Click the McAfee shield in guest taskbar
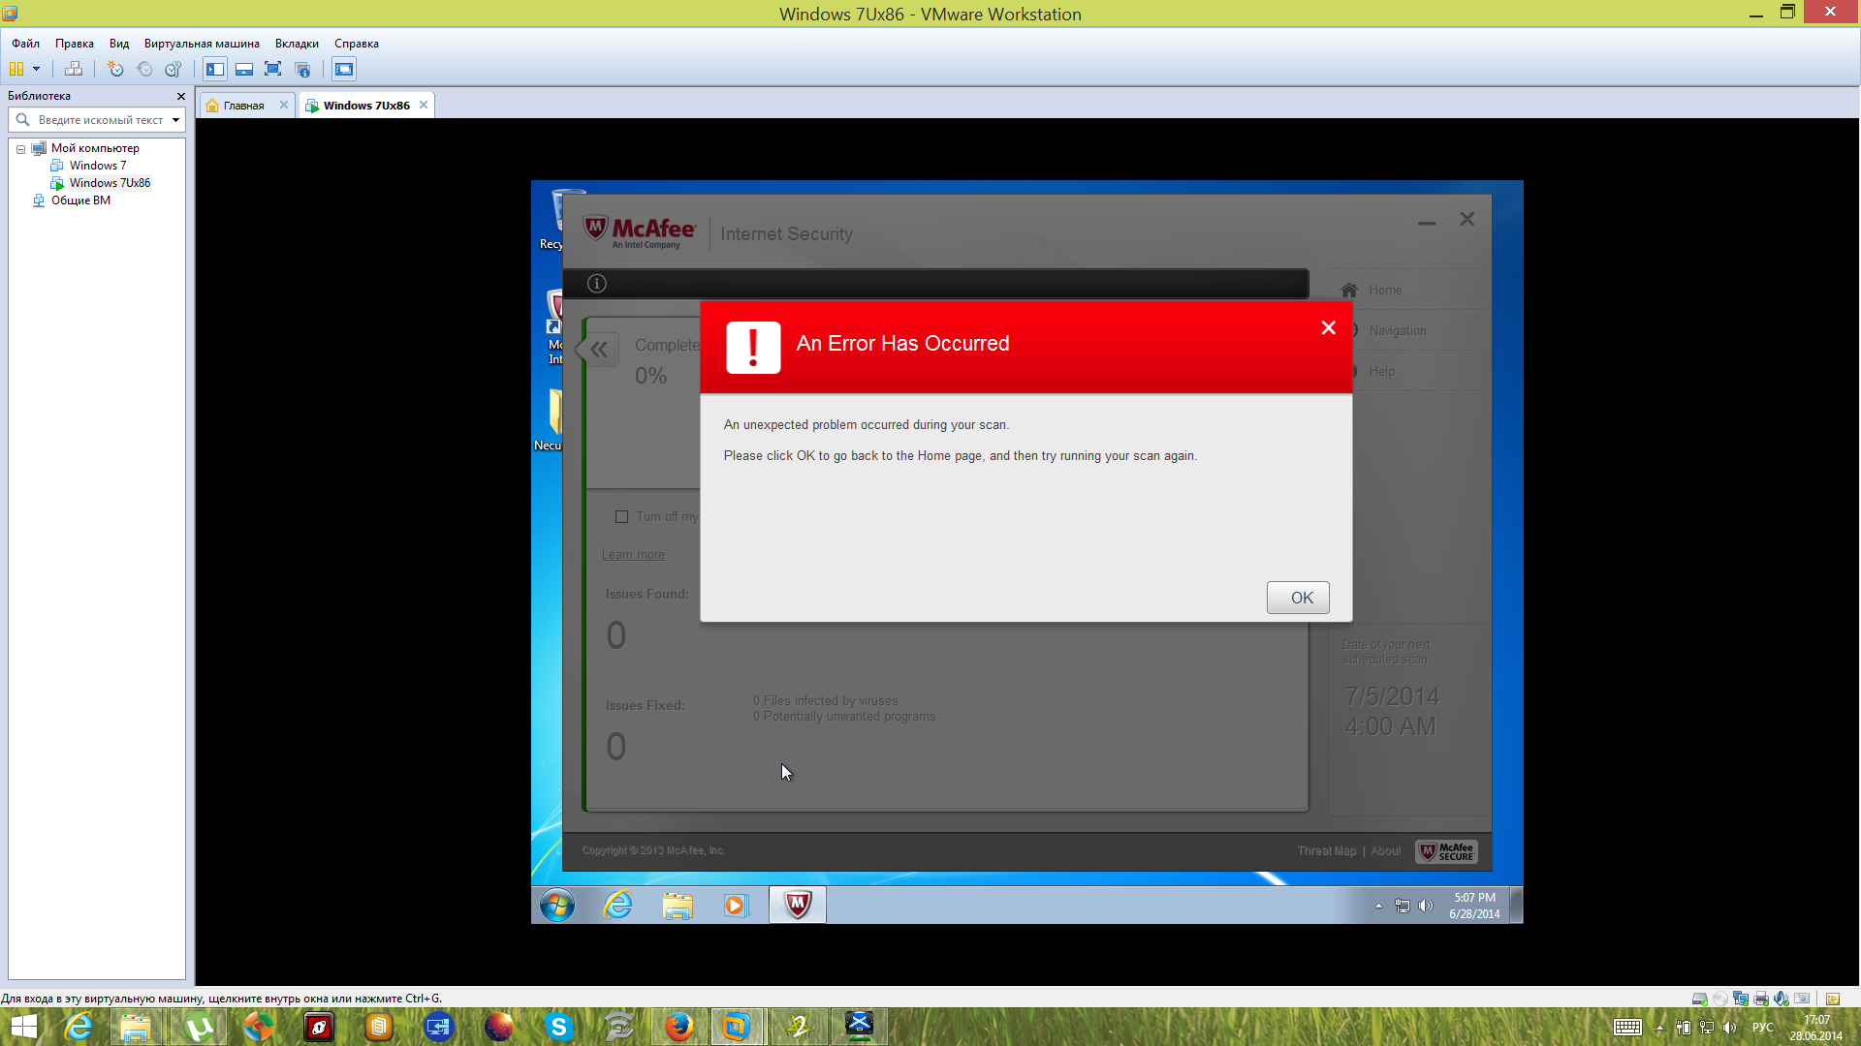The height and width of the screenshot is (1046, 1861). 797,905
